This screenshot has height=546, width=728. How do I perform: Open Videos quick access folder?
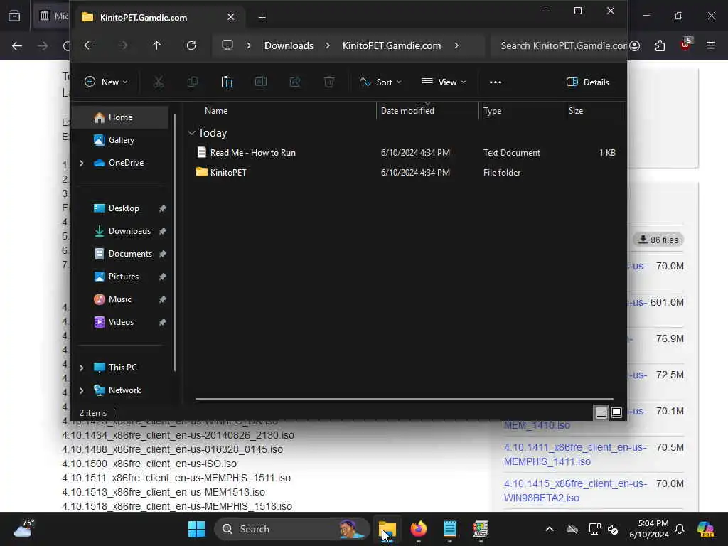[x=121, y=322]
